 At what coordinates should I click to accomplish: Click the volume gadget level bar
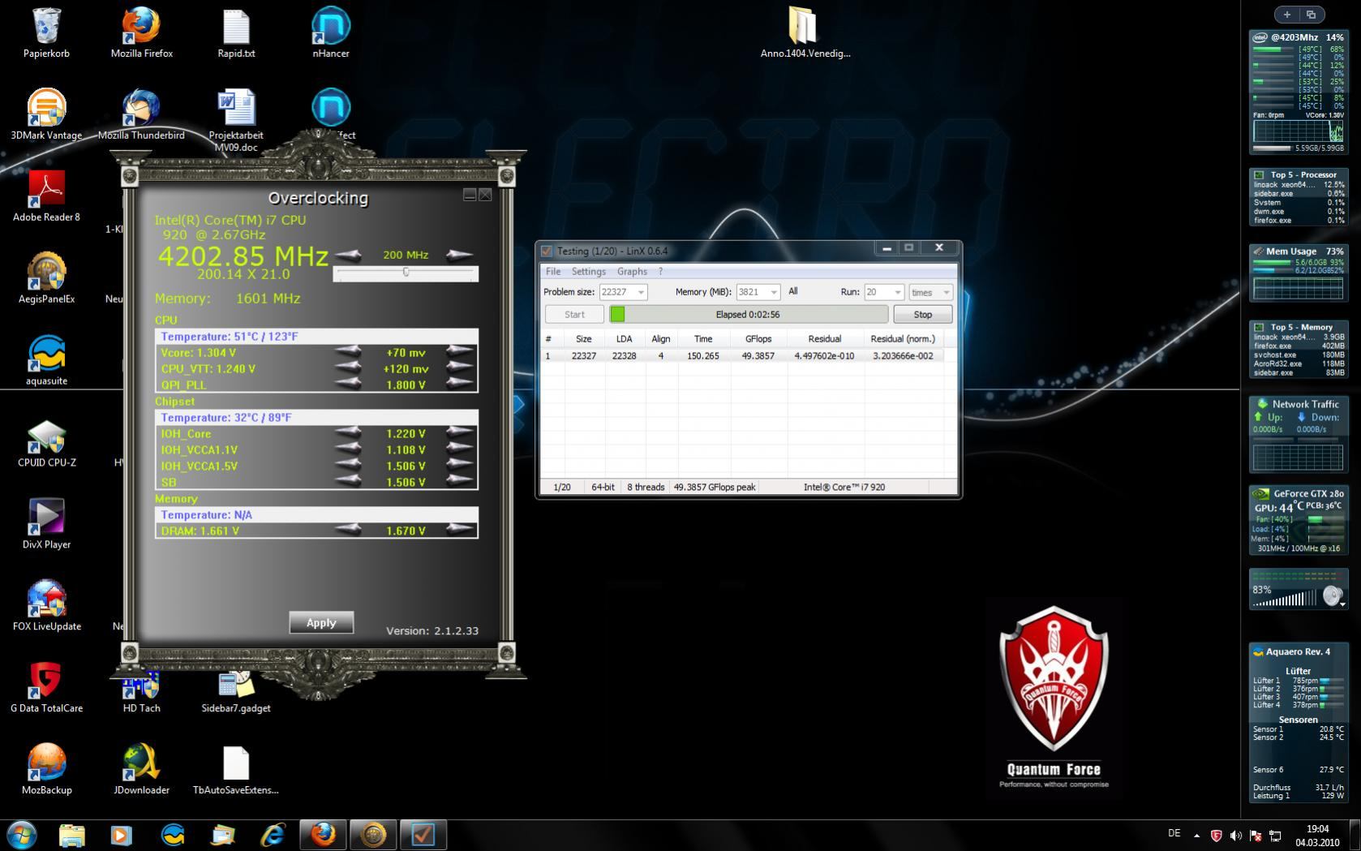[x=1285, y=600]
